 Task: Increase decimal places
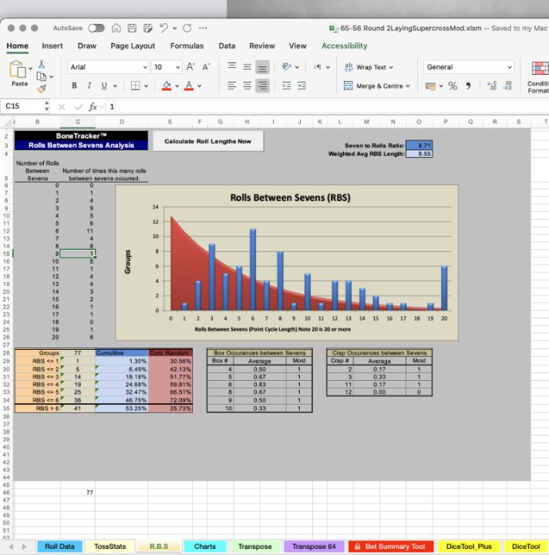[492, 86]
